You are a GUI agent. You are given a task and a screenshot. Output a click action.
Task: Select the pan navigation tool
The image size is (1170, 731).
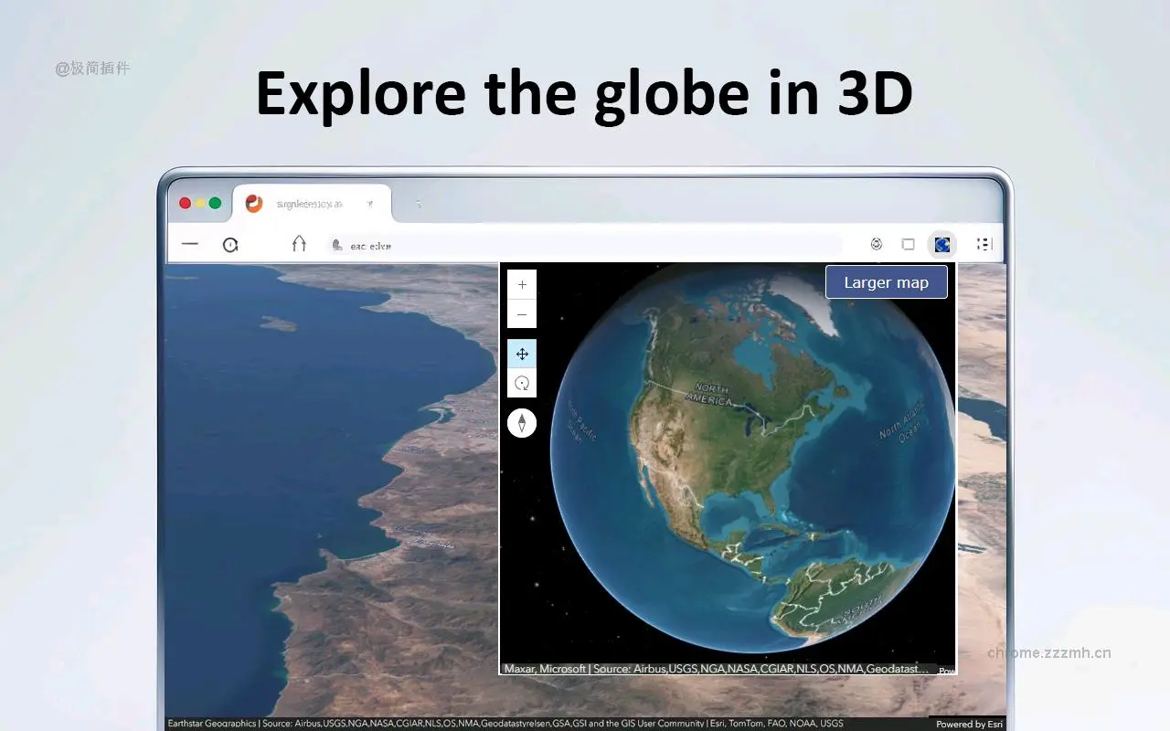click(x=521, y=354)
